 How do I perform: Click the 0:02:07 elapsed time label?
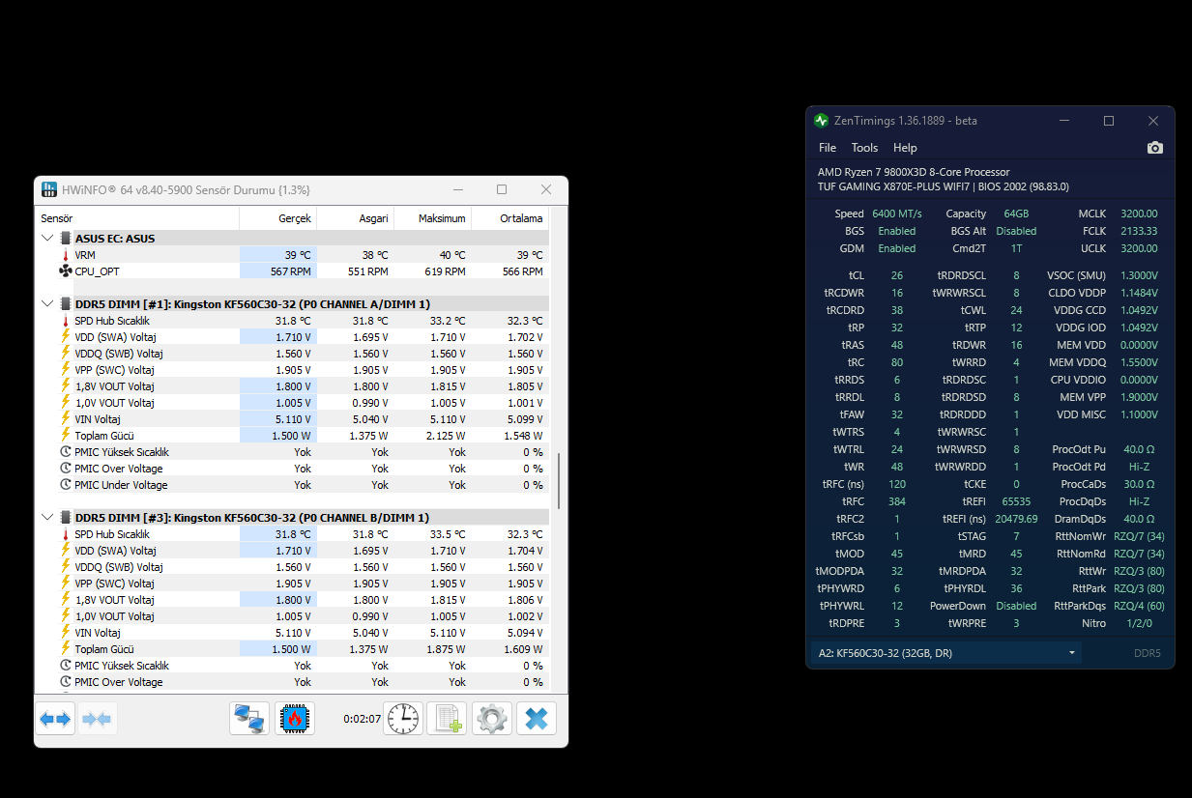362,719
